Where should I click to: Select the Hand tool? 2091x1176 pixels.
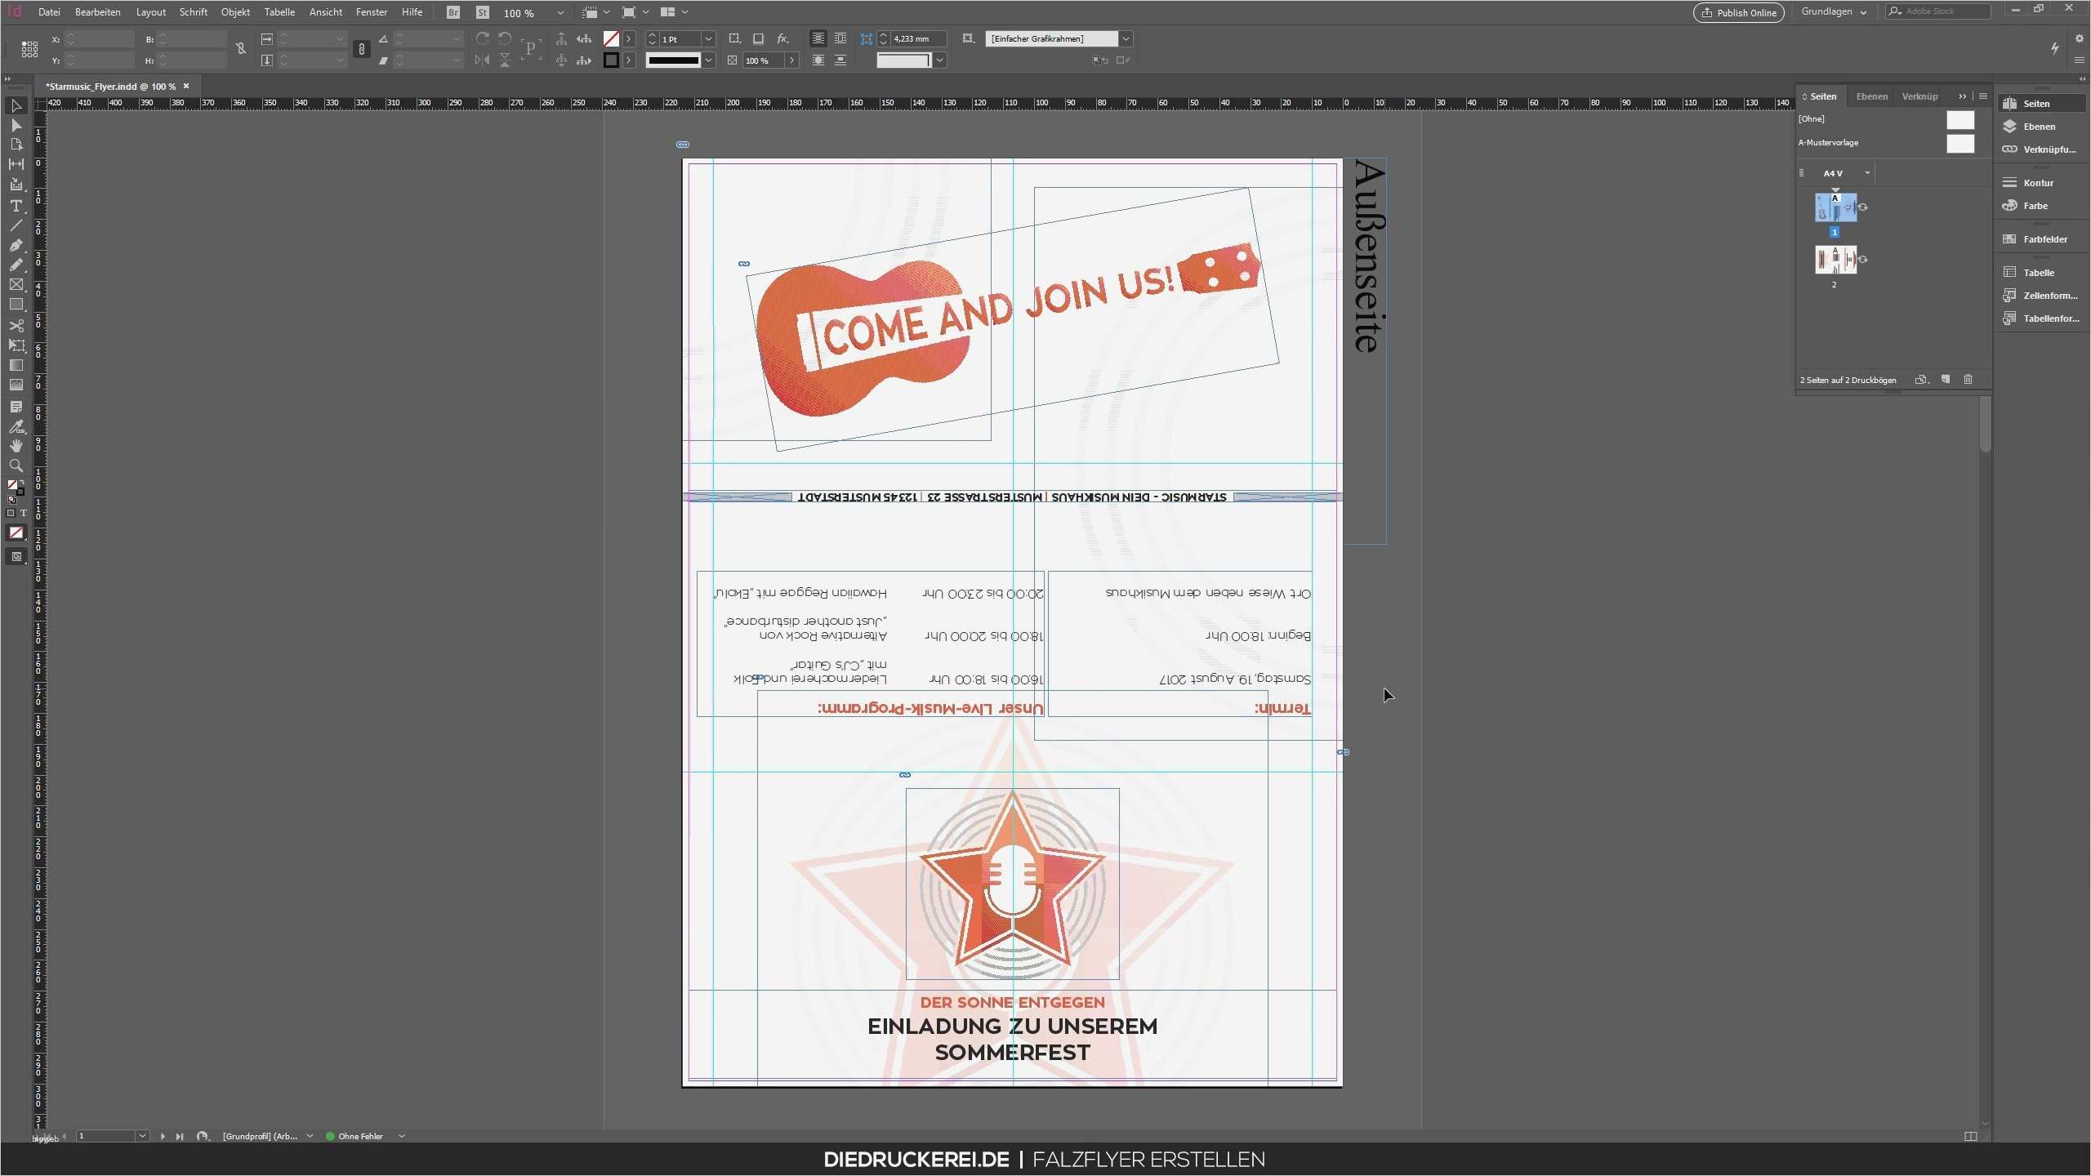[x=16, y=445]
